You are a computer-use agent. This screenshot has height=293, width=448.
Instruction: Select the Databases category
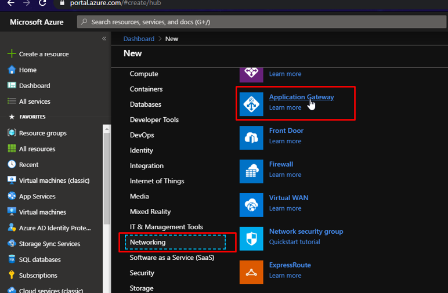coord(146,104)
